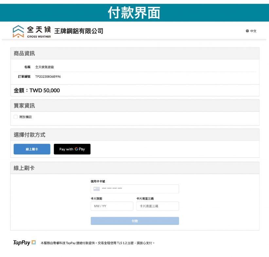269x257 pixels.
Task: Click the credit card icon in card number field
Action: pos(97,189)
